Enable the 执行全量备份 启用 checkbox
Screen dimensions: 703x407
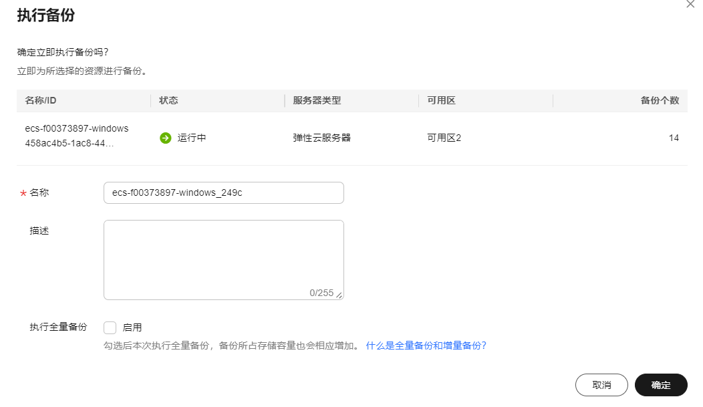110,327
